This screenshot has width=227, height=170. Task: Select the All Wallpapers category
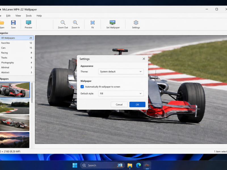(x=17, y=38)
